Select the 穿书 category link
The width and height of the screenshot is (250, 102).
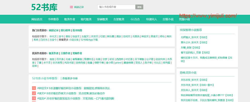point(61,36)
